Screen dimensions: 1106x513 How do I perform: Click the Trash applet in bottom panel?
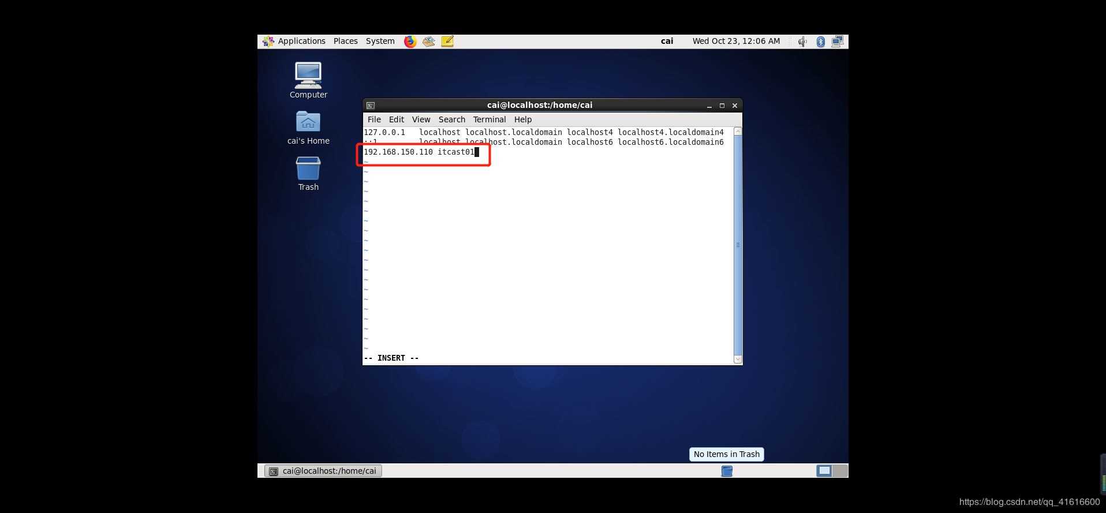tap(727, 471)
